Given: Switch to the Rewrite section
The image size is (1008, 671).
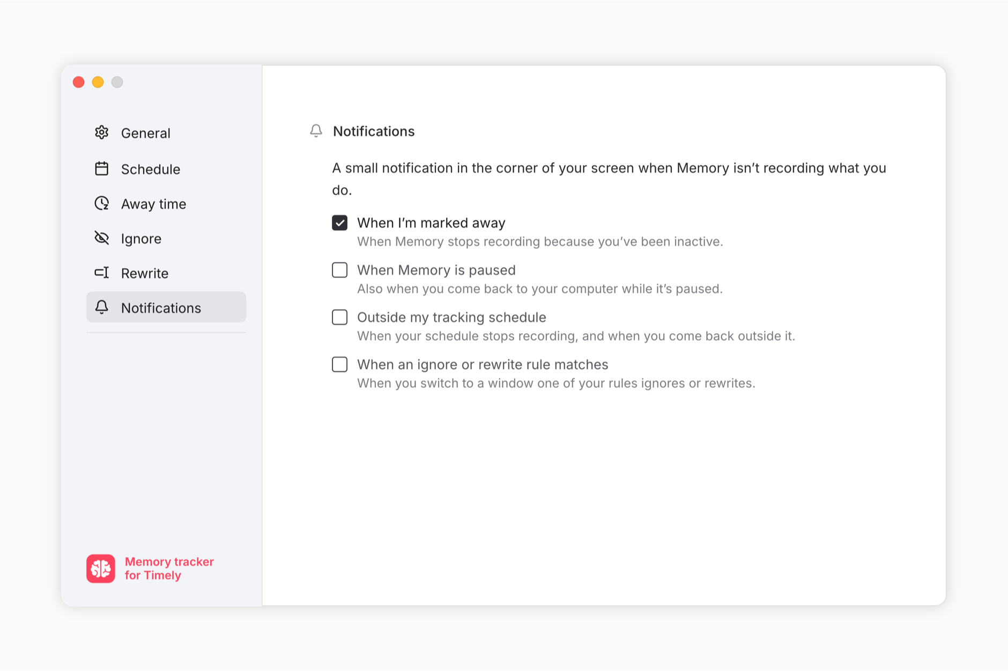Looking at the screenshot, I should tap(166, 273).
